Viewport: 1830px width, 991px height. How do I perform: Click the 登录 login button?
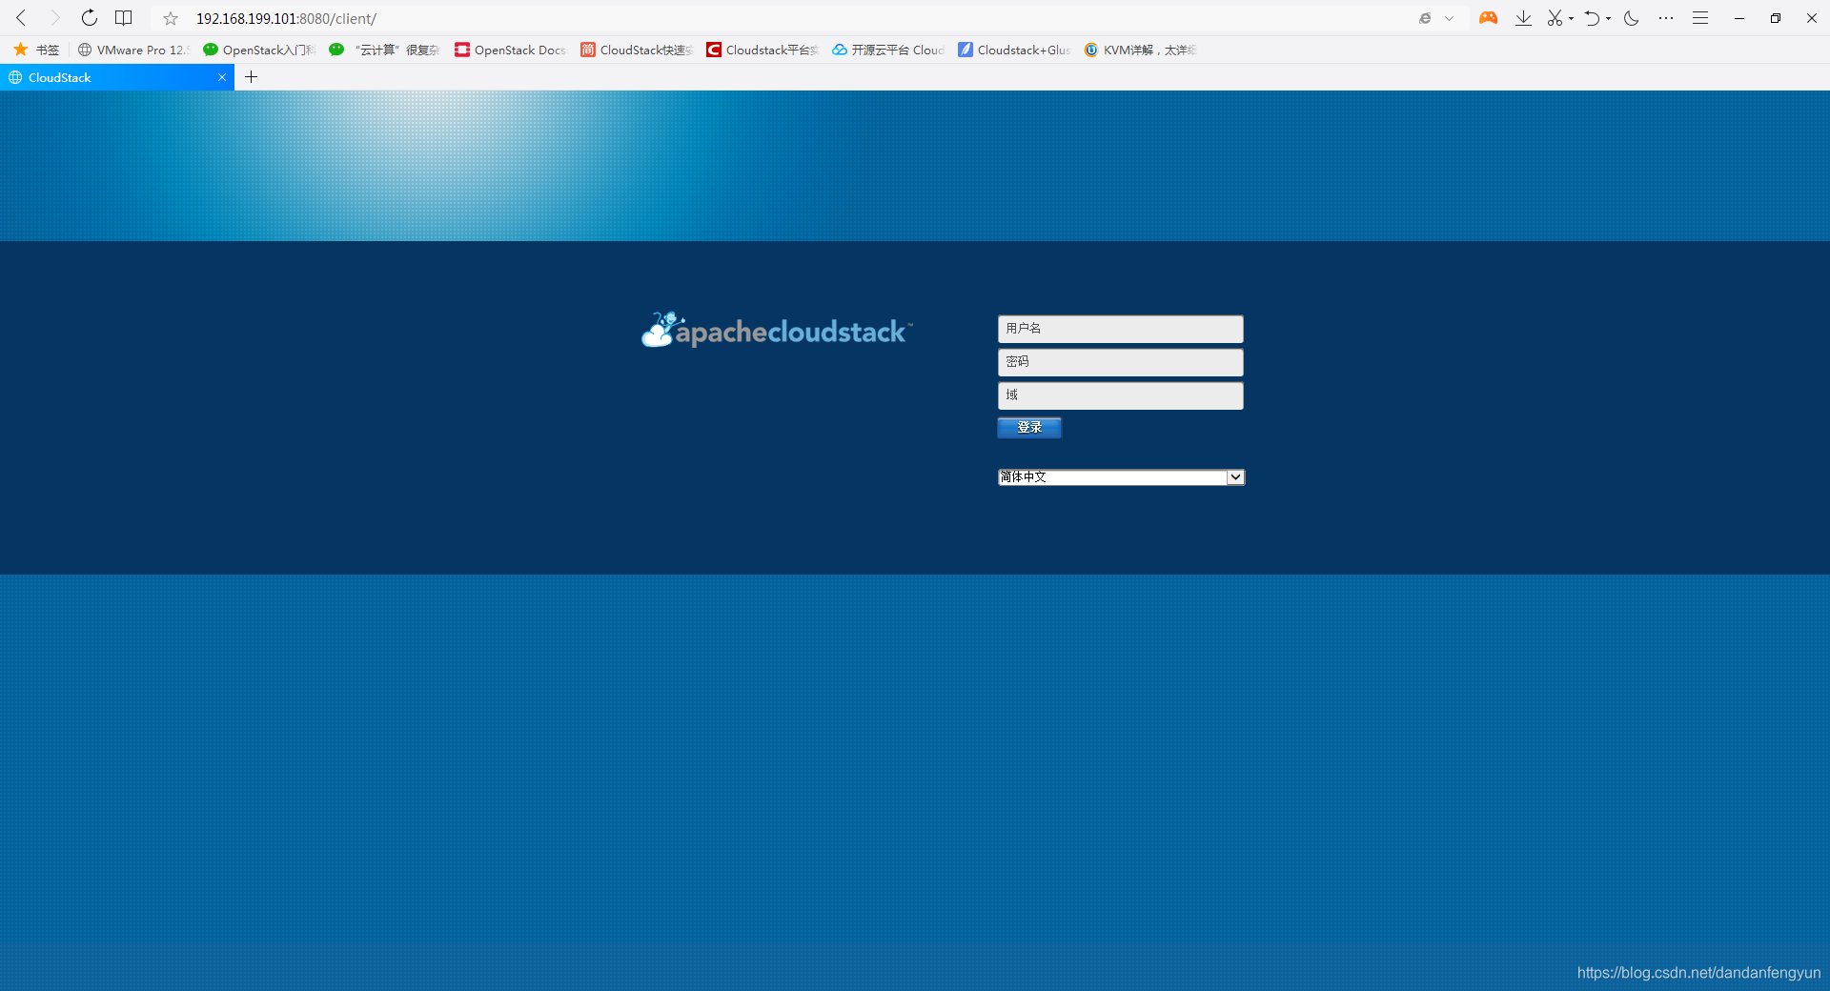(x=1029, y=428)
